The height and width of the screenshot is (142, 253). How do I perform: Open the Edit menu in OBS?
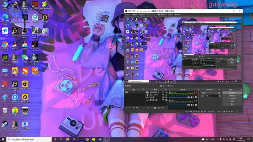(135, 15)
